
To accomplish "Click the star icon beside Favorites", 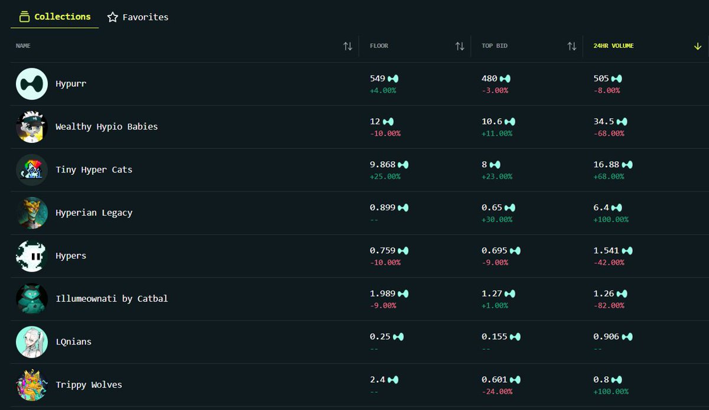I will pos(112,17).
